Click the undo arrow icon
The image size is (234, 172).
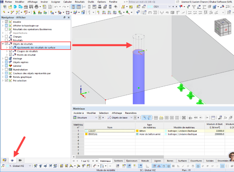click(x=56, y=7)
